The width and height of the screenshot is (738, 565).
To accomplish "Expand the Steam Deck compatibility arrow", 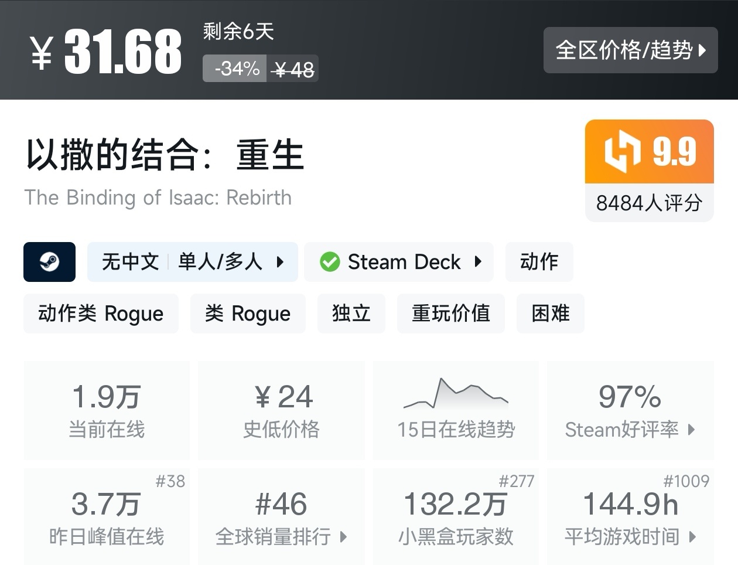I will click(478, 262).
